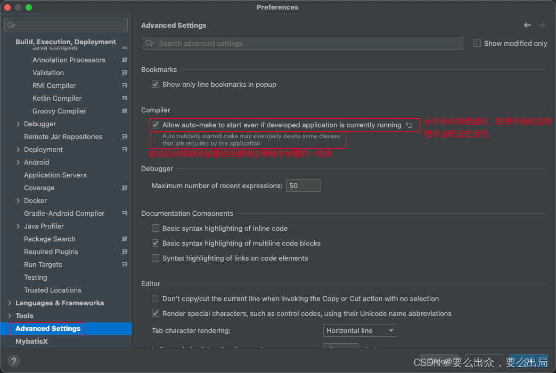Click the project-level icon beside Gradle-Android Compiler
The height and width of the screenshot is (373, 556).
(125, 213)
